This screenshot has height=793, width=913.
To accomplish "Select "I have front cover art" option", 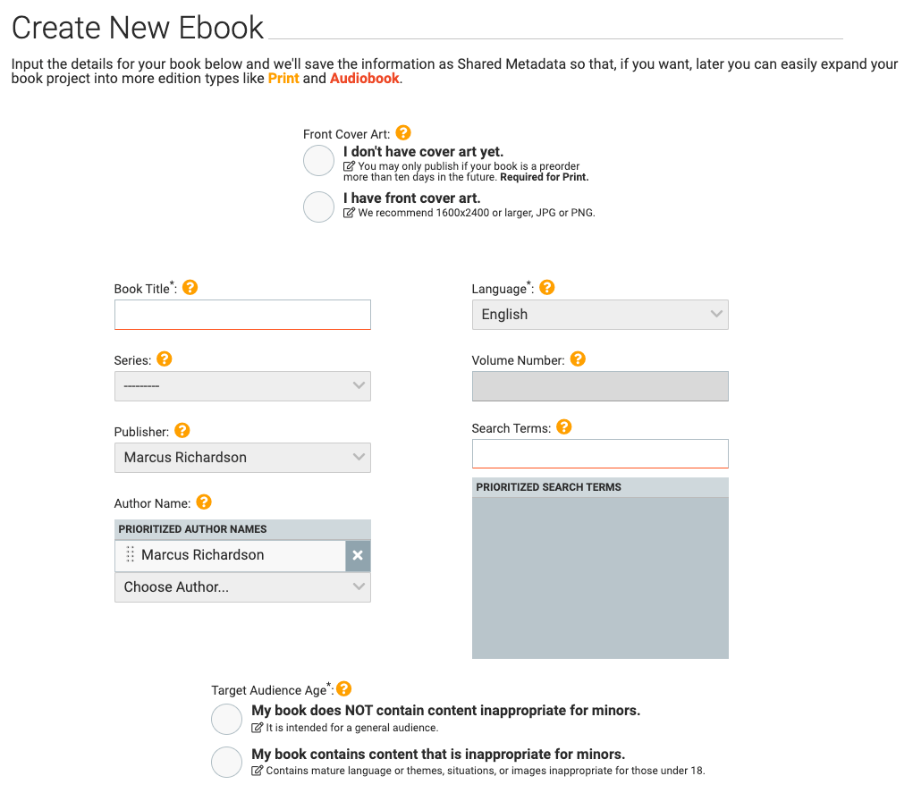I will pyautogui.click(x=319, y=207).
